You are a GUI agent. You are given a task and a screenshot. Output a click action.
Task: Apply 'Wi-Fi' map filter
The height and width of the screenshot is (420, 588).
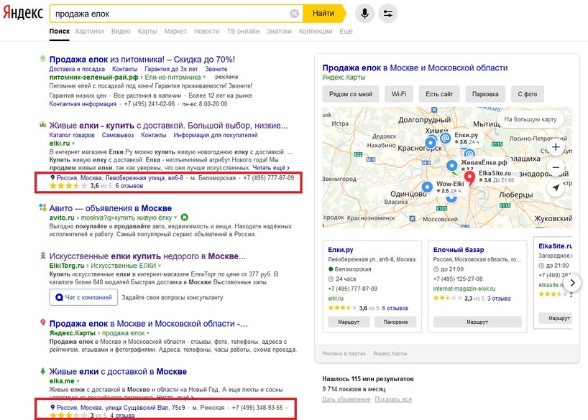(x=399, y=94)
